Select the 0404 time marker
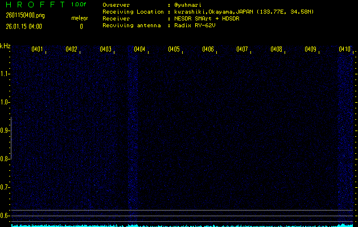This screenshot has height=227, width=358. pyautogui.click(x=139, y=49)
